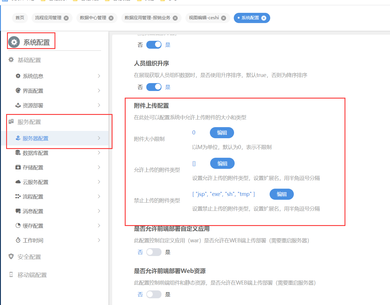Open 服务配置 section

pos(29,122)
